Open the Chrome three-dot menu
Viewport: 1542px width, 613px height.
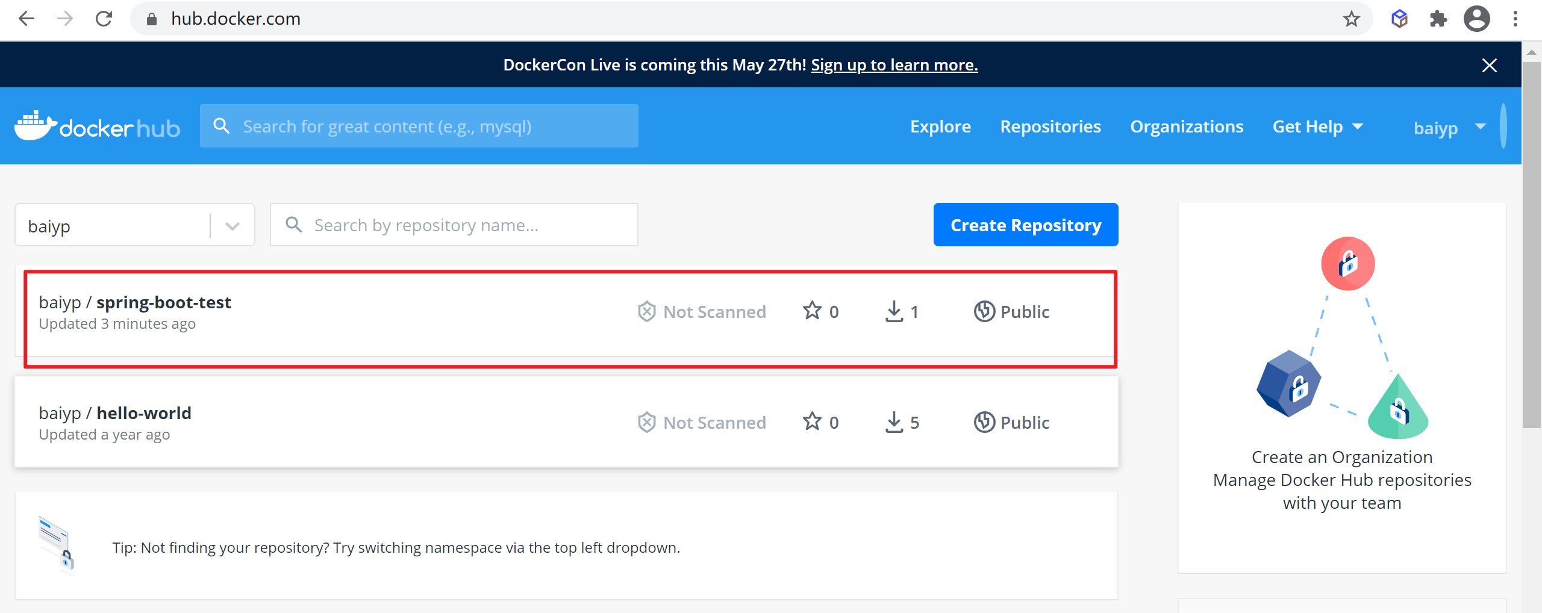(1515, 19)
